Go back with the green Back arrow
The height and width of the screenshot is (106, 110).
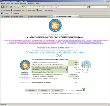point(3,7)
